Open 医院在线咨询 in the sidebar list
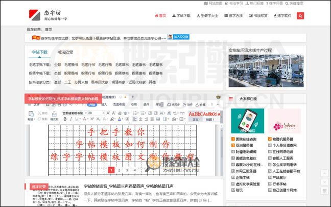Viewport: 331px width, 207px height. pyautogui.click(x=246, y=139)
